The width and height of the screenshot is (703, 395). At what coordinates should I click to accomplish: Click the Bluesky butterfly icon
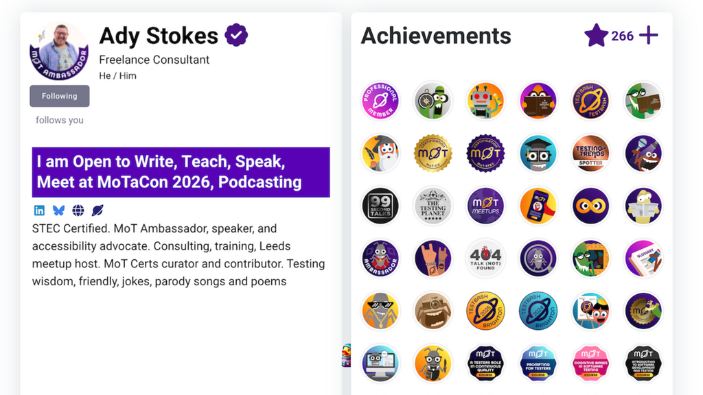click(x=59, y=210)
